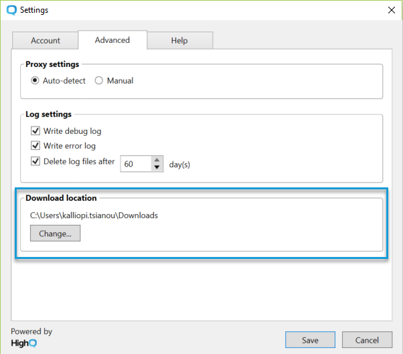Click the HighQ logo
This screenshot has height=354, width=403.
tap(23, 342)
